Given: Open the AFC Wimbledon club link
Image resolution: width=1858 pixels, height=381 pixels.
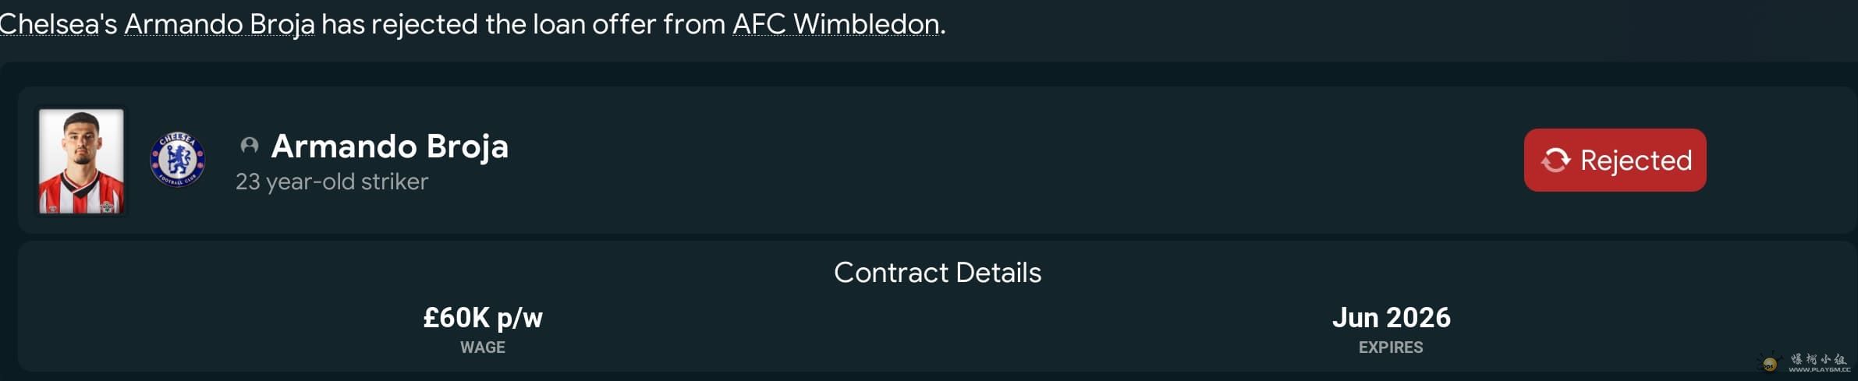Looking at the screenshot, I should [835, 24].
